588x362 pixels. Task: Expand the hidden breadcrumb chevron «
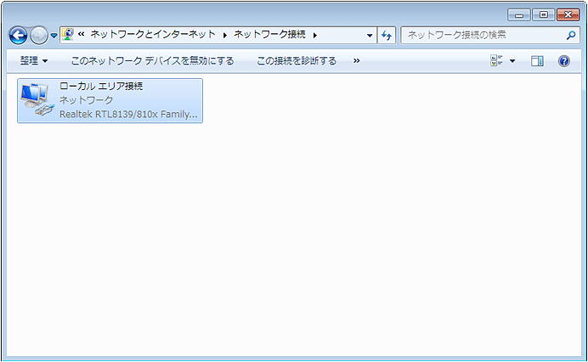pyautogui.click(x=81, y=35)
